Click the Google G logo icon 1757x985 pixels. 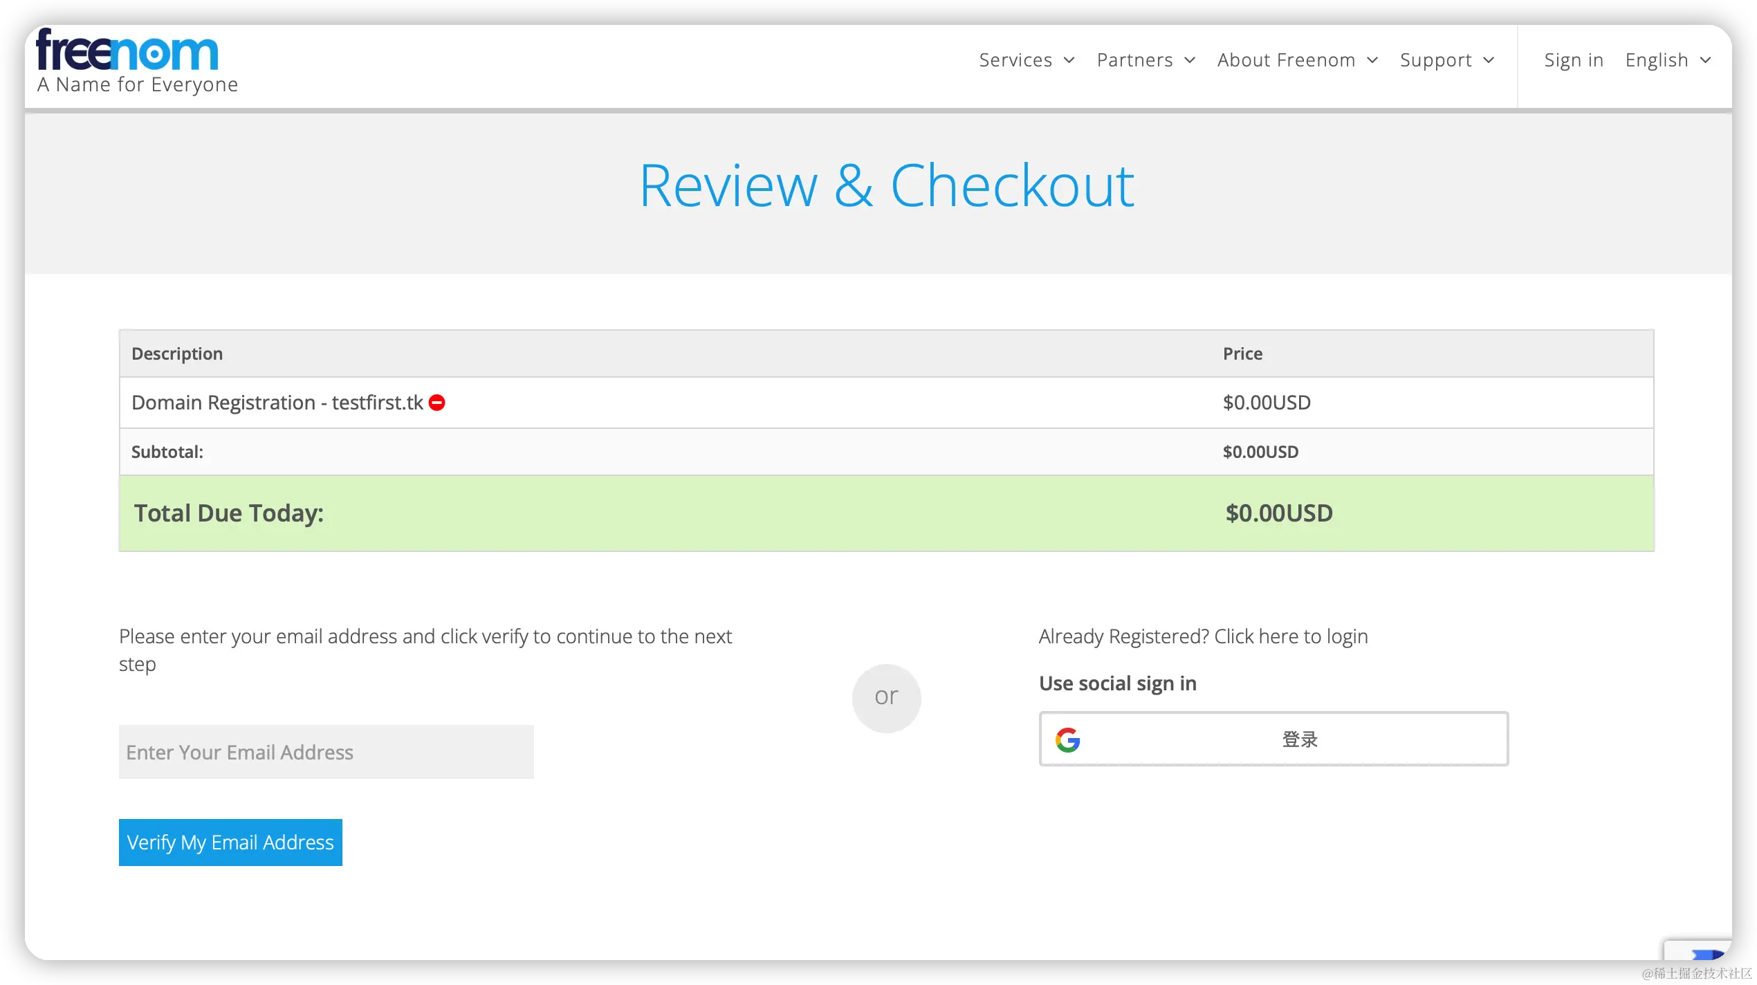click(x=1067, y=739)
